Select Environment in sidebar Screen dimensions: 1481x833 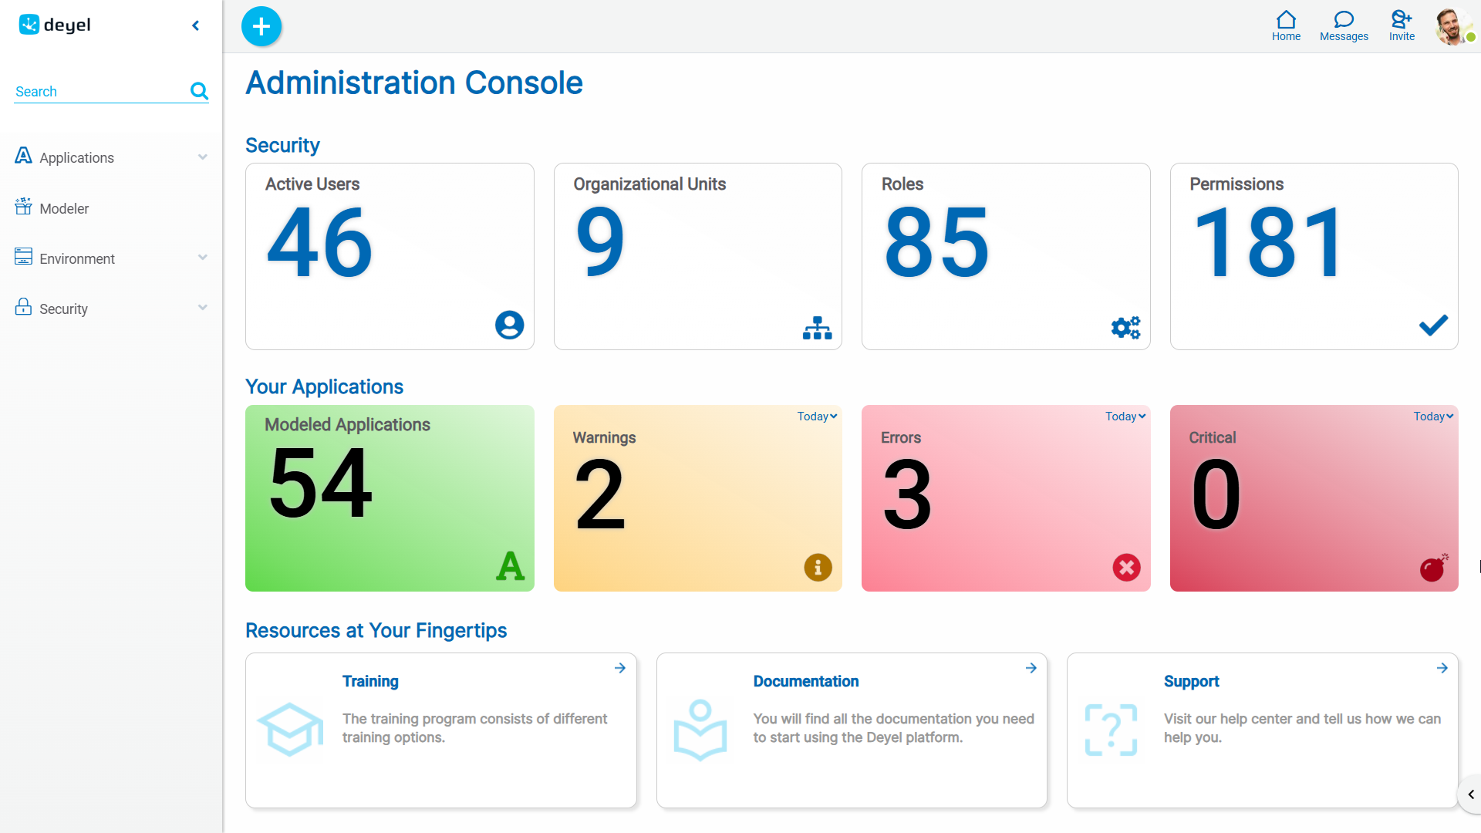[77, 258]
